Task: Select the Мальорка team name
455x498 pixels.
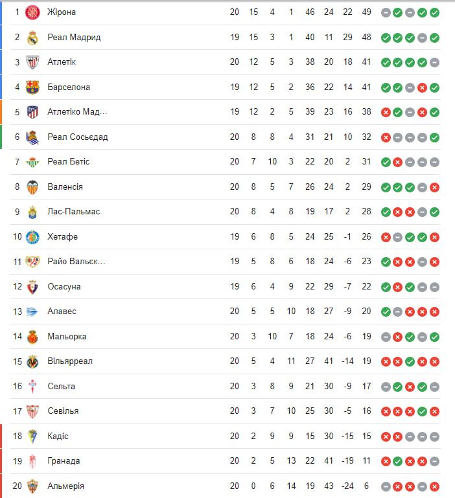Action: point(67,337)
